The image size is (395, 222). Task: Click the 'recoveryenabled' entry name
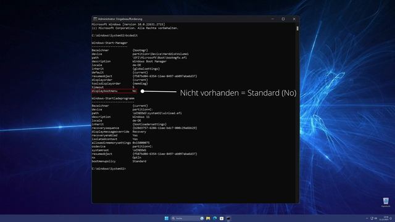click(104, 136)
